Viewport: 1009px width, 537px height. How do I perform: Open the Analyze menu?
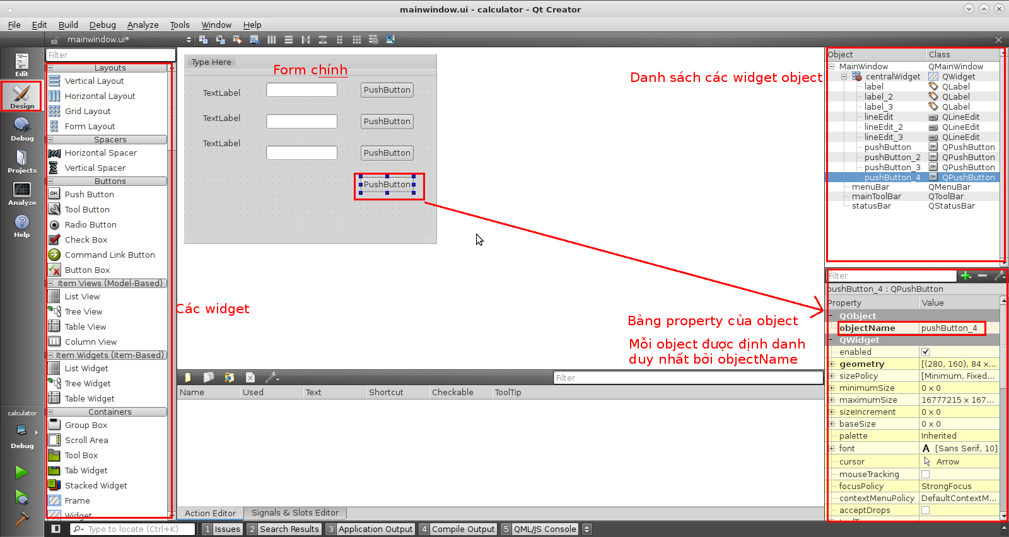coord(143,25)
